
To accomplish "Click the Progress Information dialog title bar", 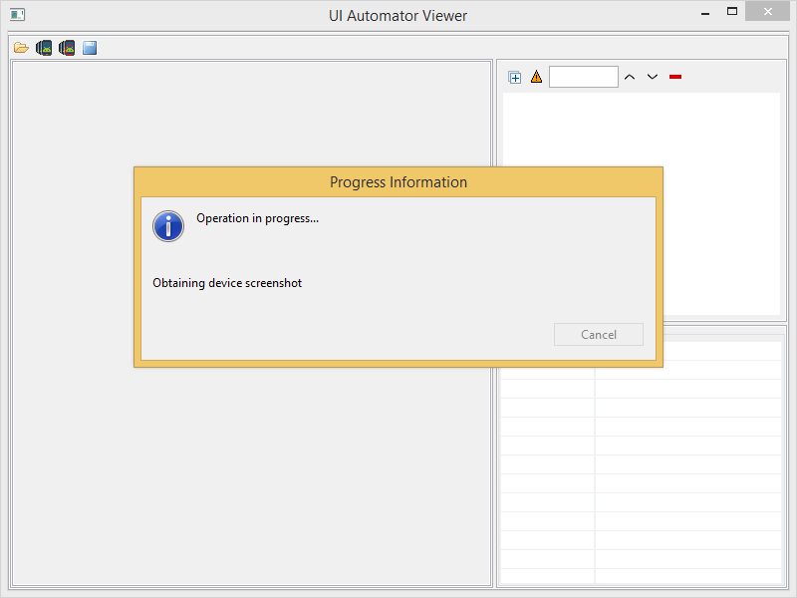I will [x=398, y=182].
